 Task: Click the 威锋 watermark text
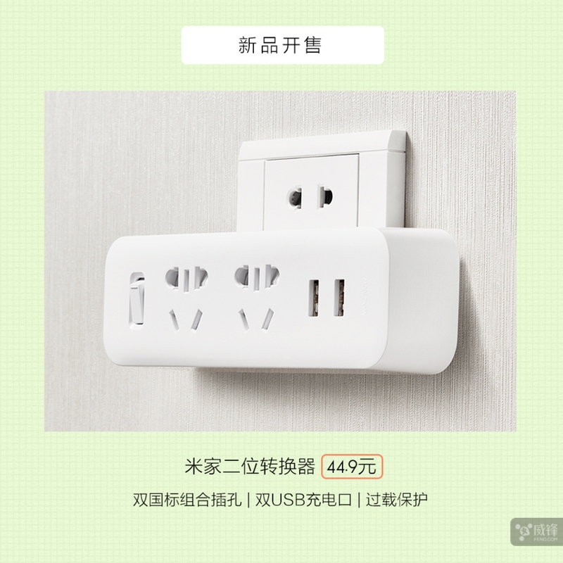click(546, 530)
